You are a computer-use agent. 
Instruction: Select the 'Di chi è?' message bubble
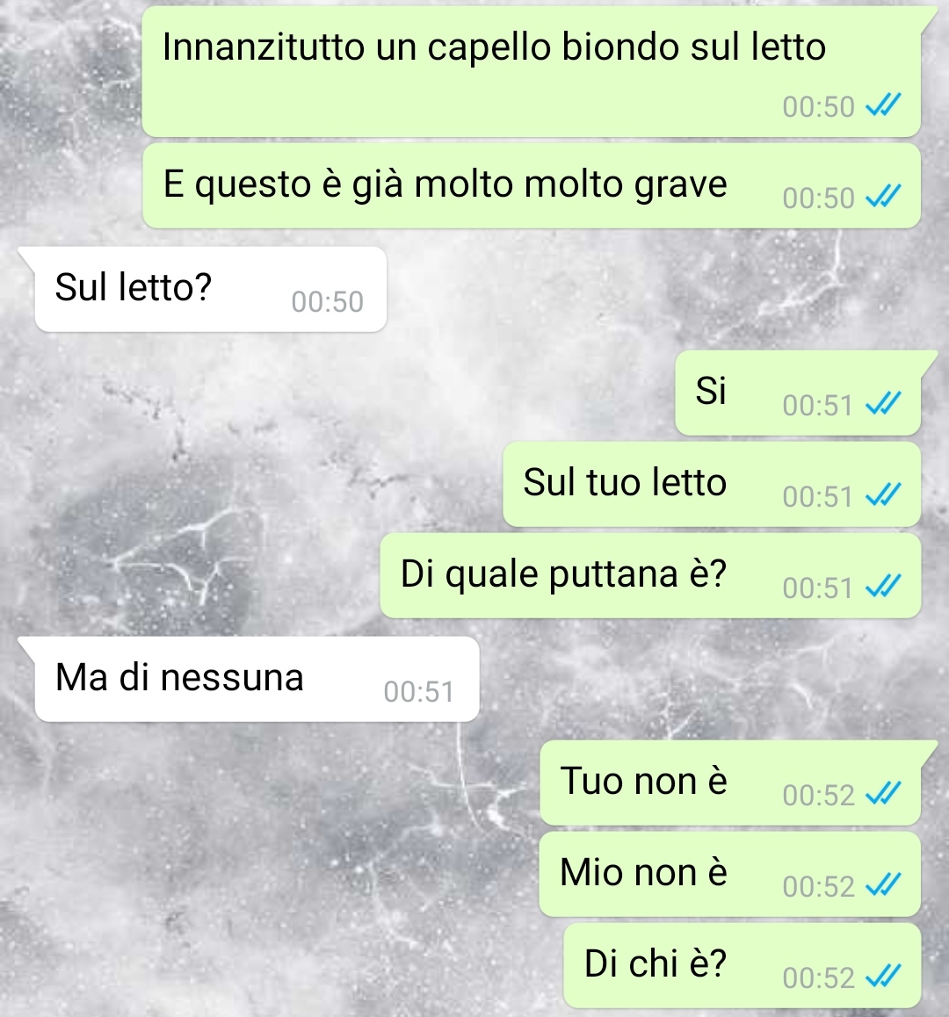pyautogui.click(x=743, y=966)
